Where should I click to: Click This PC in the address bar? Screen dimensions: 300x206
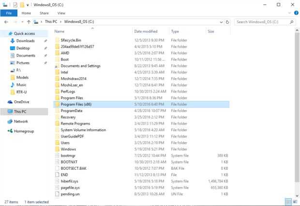point(51,22)
